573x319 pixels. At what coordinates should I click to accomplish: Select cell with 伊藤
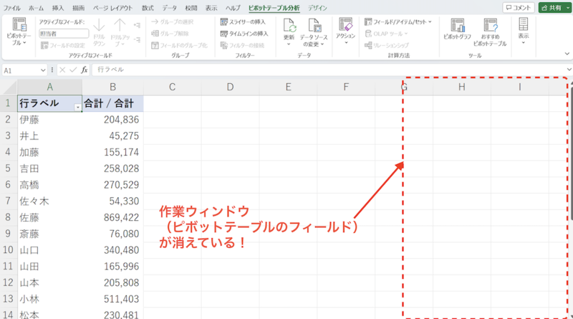(49, 120)
